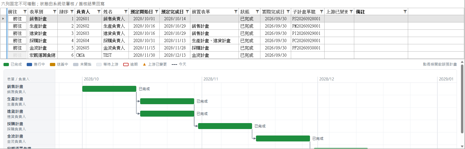Open filter for 排序 column
Image resolution: width=465 pixels, height=149 pixels.
72,12
